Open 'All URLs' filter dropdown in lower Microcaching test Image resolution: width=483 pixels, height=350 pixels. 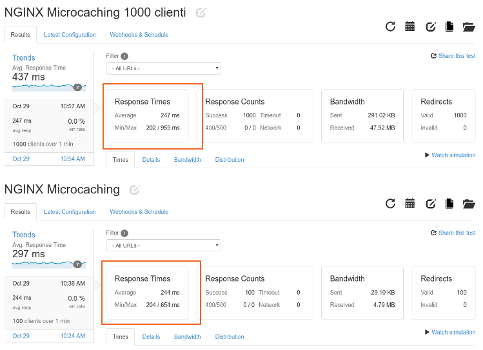(164, 246)
